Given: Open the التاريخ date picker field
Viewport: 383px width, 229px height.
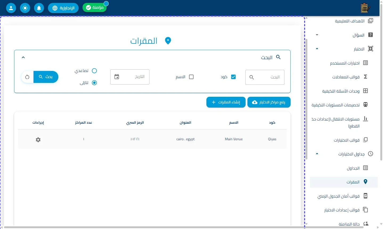Looking at the screenshot, I should (x=130, y=77).
